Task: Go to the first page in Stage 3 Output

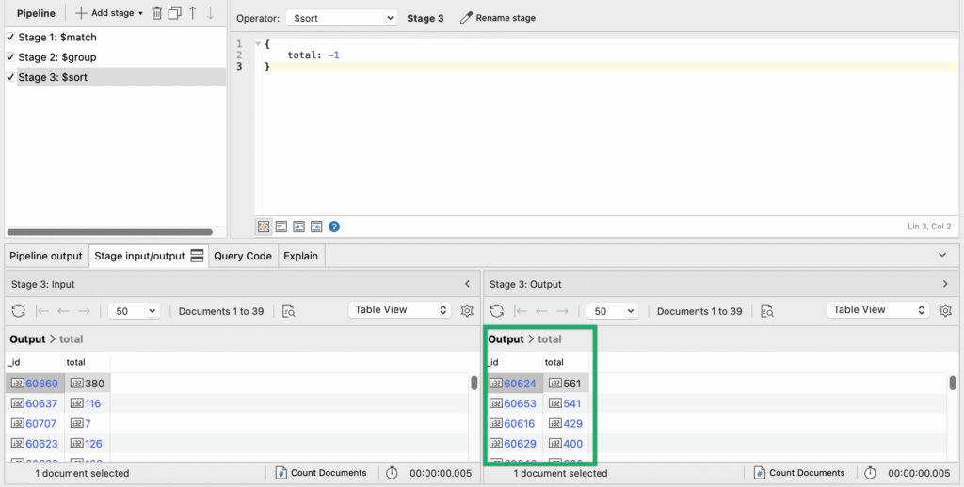Action: point(521,311)
